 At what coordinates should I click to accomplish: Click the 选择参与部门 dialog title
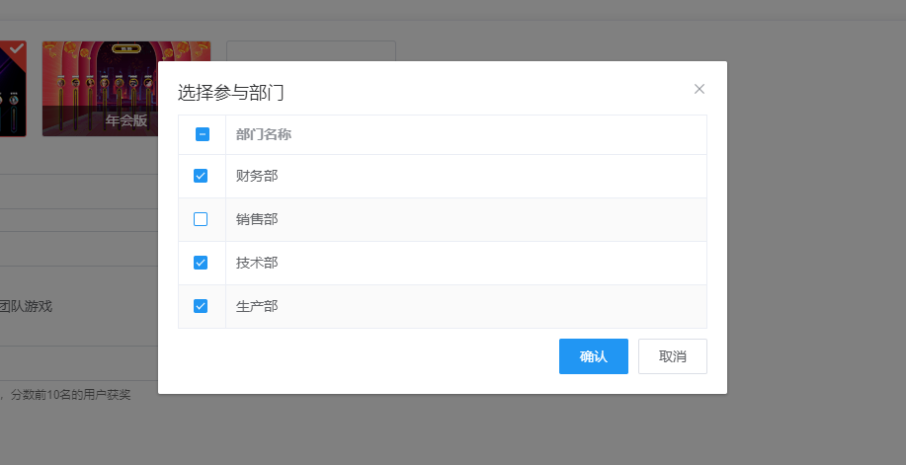(231, 94)
